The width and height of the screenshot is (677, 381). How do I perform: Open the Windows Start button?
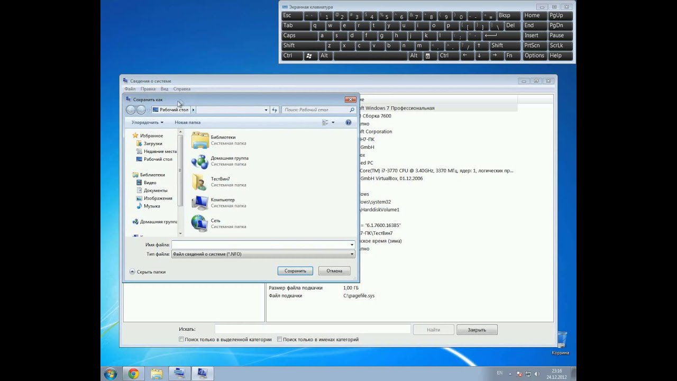[x=111, y=374]
